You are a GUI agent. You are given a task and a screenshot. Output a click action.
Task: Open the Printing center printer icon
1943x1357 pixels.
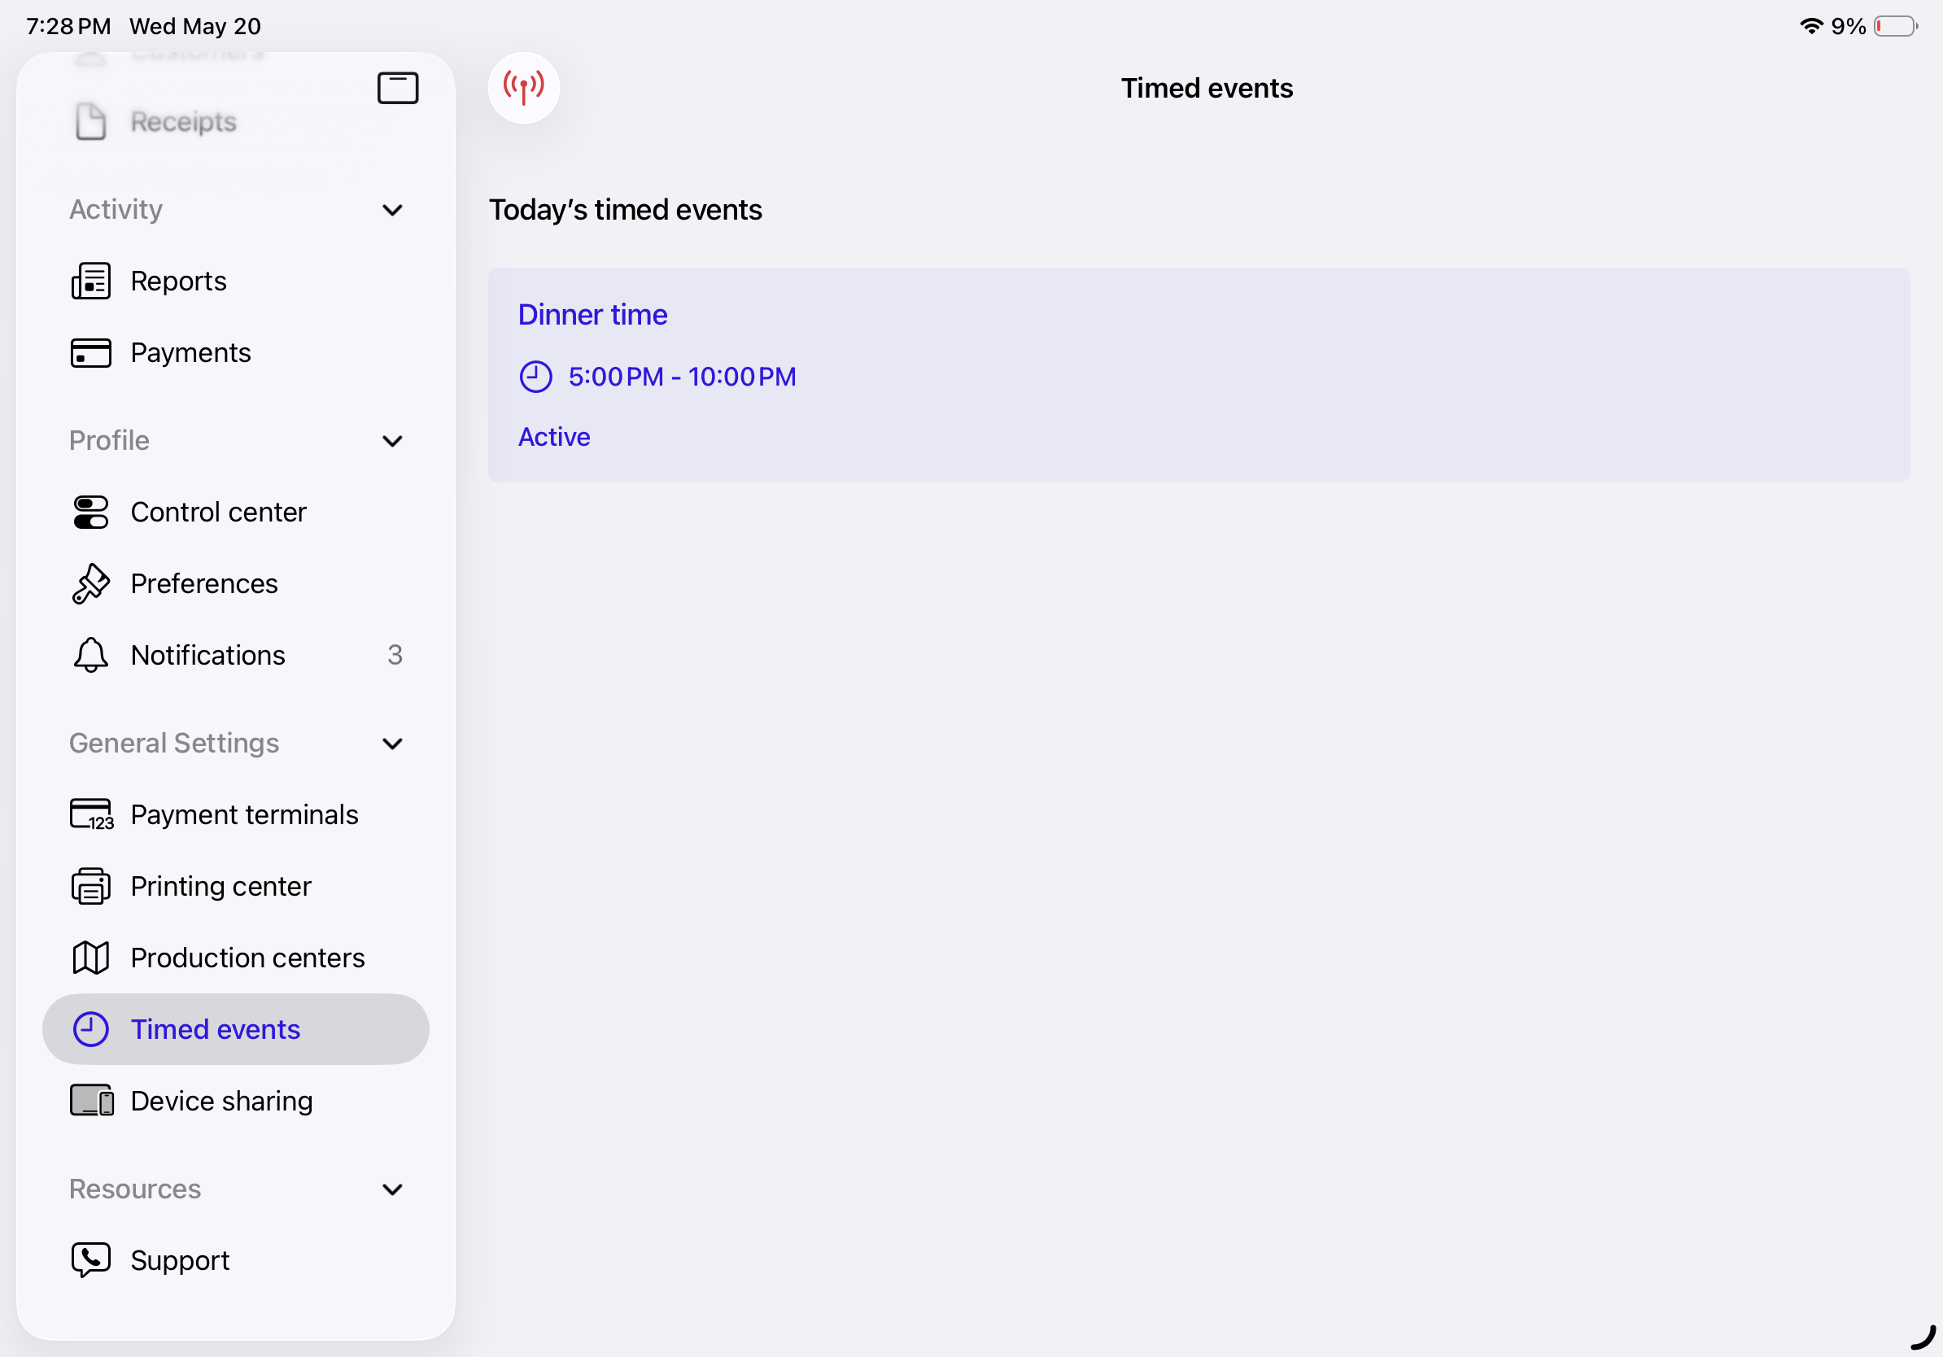click(x=90, y=886)
